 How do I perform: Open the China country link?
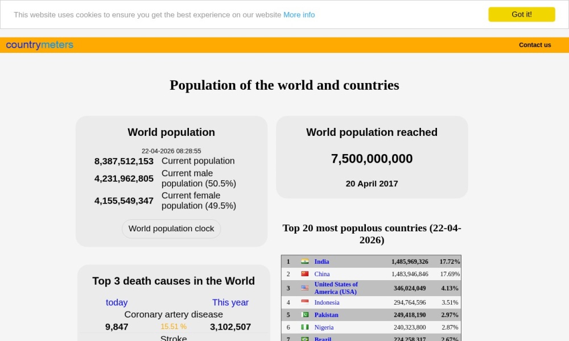pyautogui.click(x=322, y=274)
